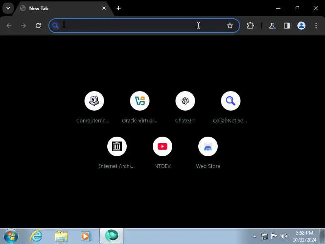Close the New Tab tab
Screen dimensions: 325x244
104,8
